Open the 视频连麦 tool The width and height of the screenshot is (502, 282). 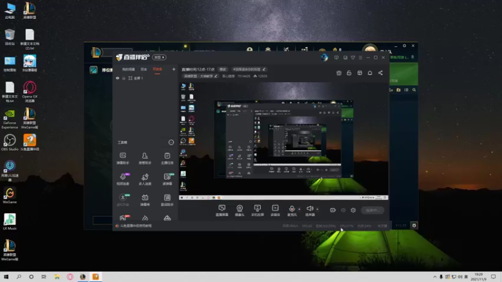coord(122,179)
